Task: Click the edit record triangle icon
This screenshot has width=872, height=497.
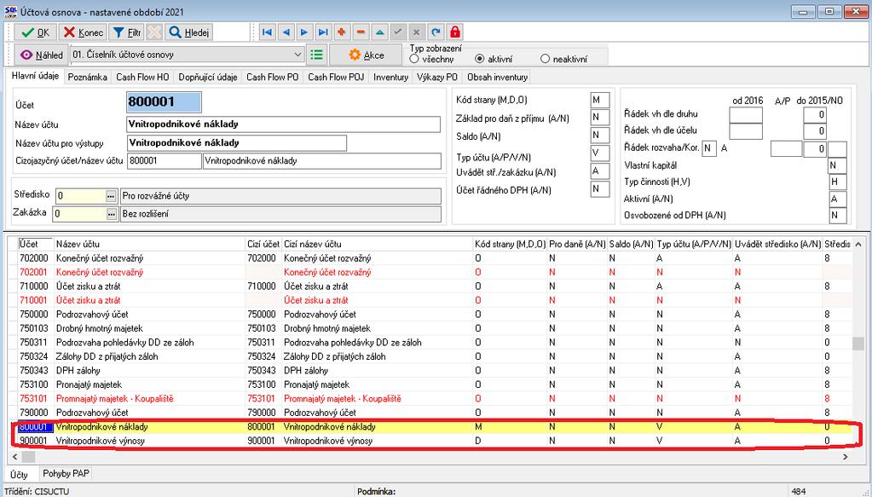Action: (x=379, y=32)
